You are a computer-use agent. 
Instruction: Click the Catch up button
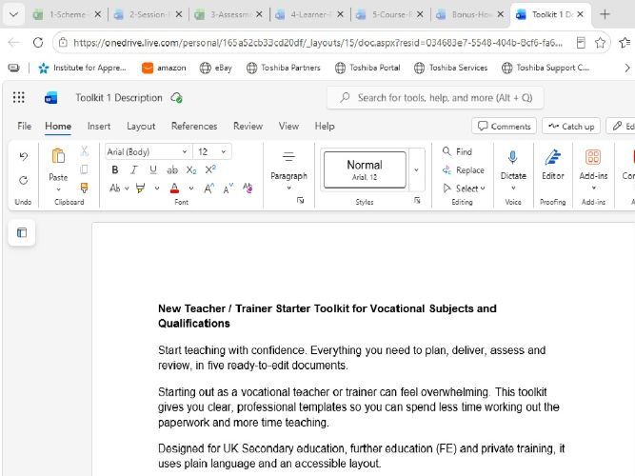click(x=571, y=126)
